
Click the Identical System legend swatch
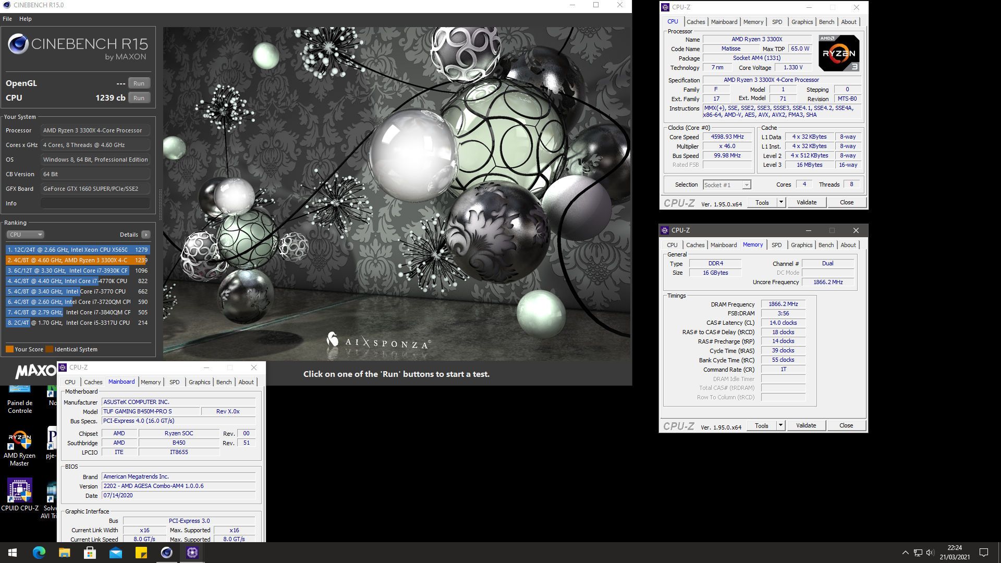pos(50,349)
